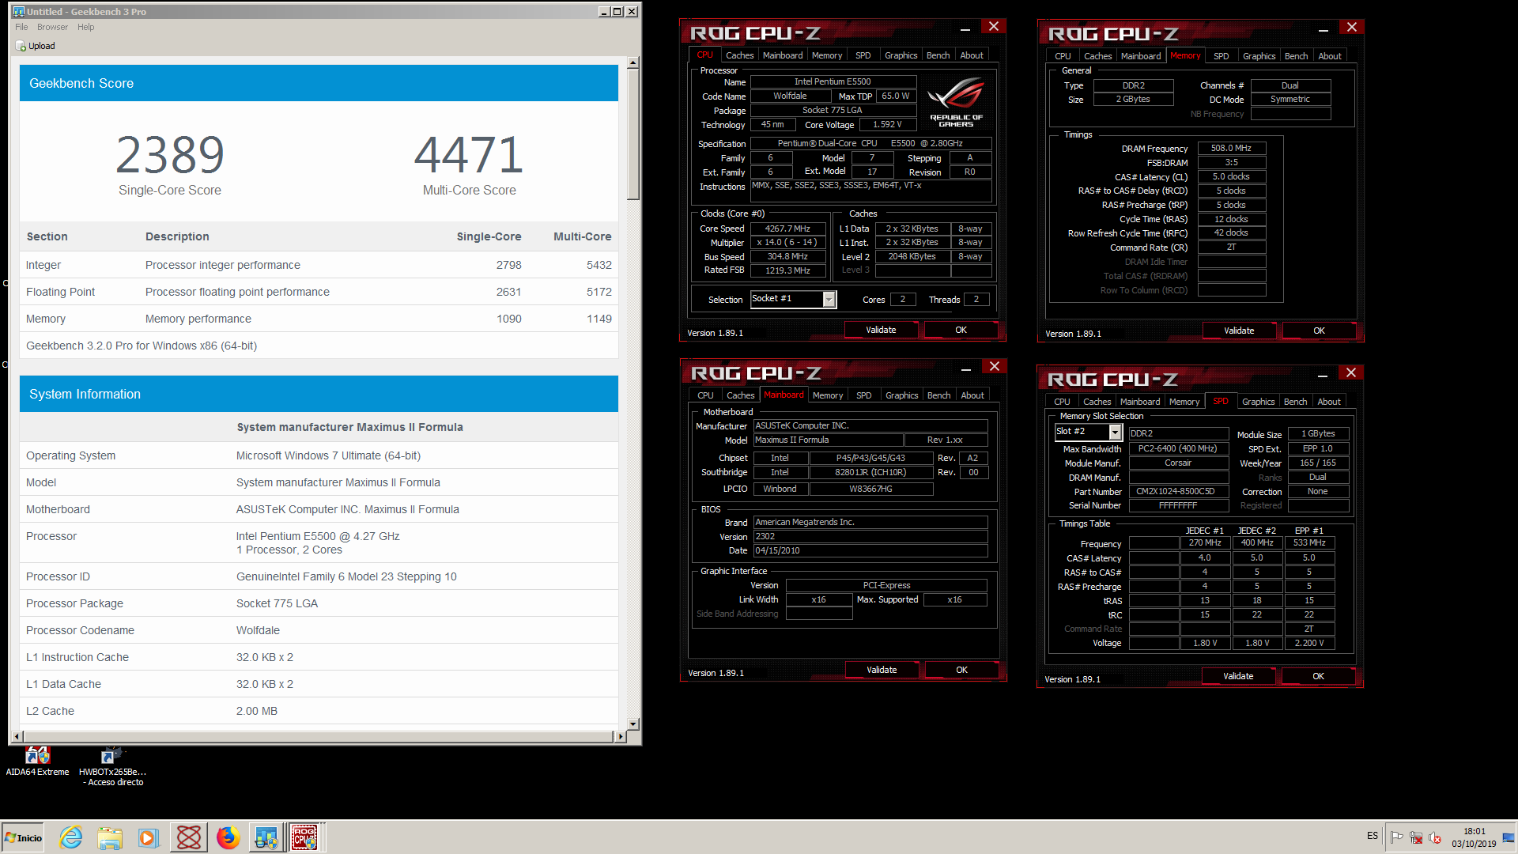
Task: Click Geekbench horizontal scrollbar track
Action: pos(318,736)
